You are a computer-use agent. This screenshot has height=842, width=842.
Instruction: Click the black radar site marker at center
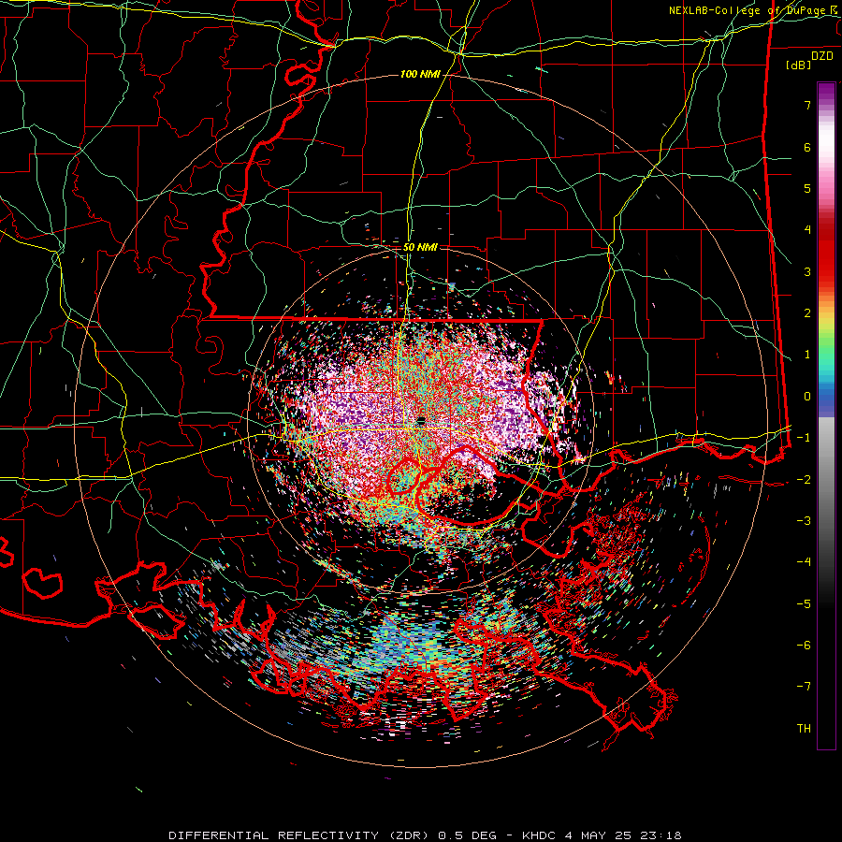pos(422,420)
